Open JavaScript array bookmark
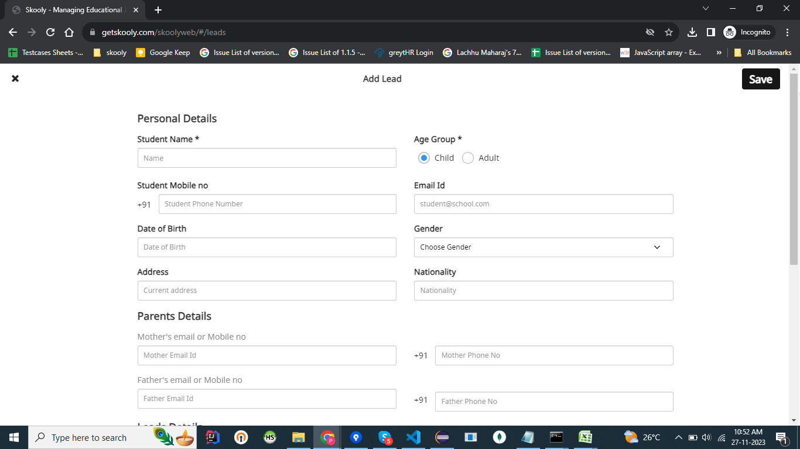The height and width of the screenshot is (449, 800). coord(661,53)
